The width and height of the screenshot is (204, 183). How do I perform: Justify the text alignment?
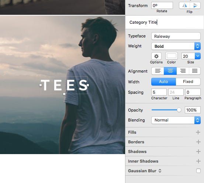coord(195,71)
